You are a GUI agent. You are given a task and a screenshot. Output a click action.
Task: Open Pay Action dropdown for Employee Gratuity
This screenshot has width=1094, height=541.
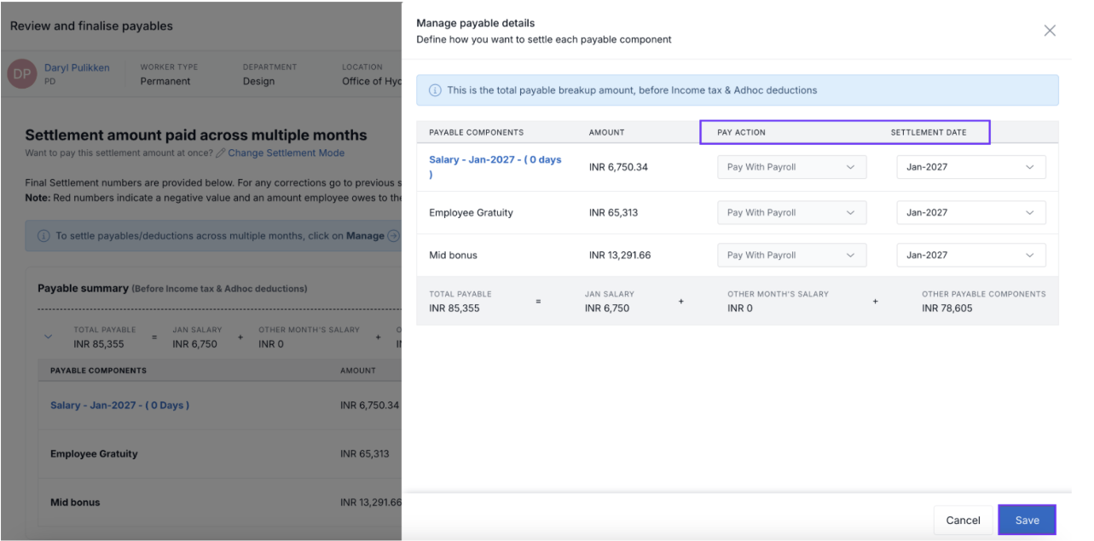tap(791, 213)
